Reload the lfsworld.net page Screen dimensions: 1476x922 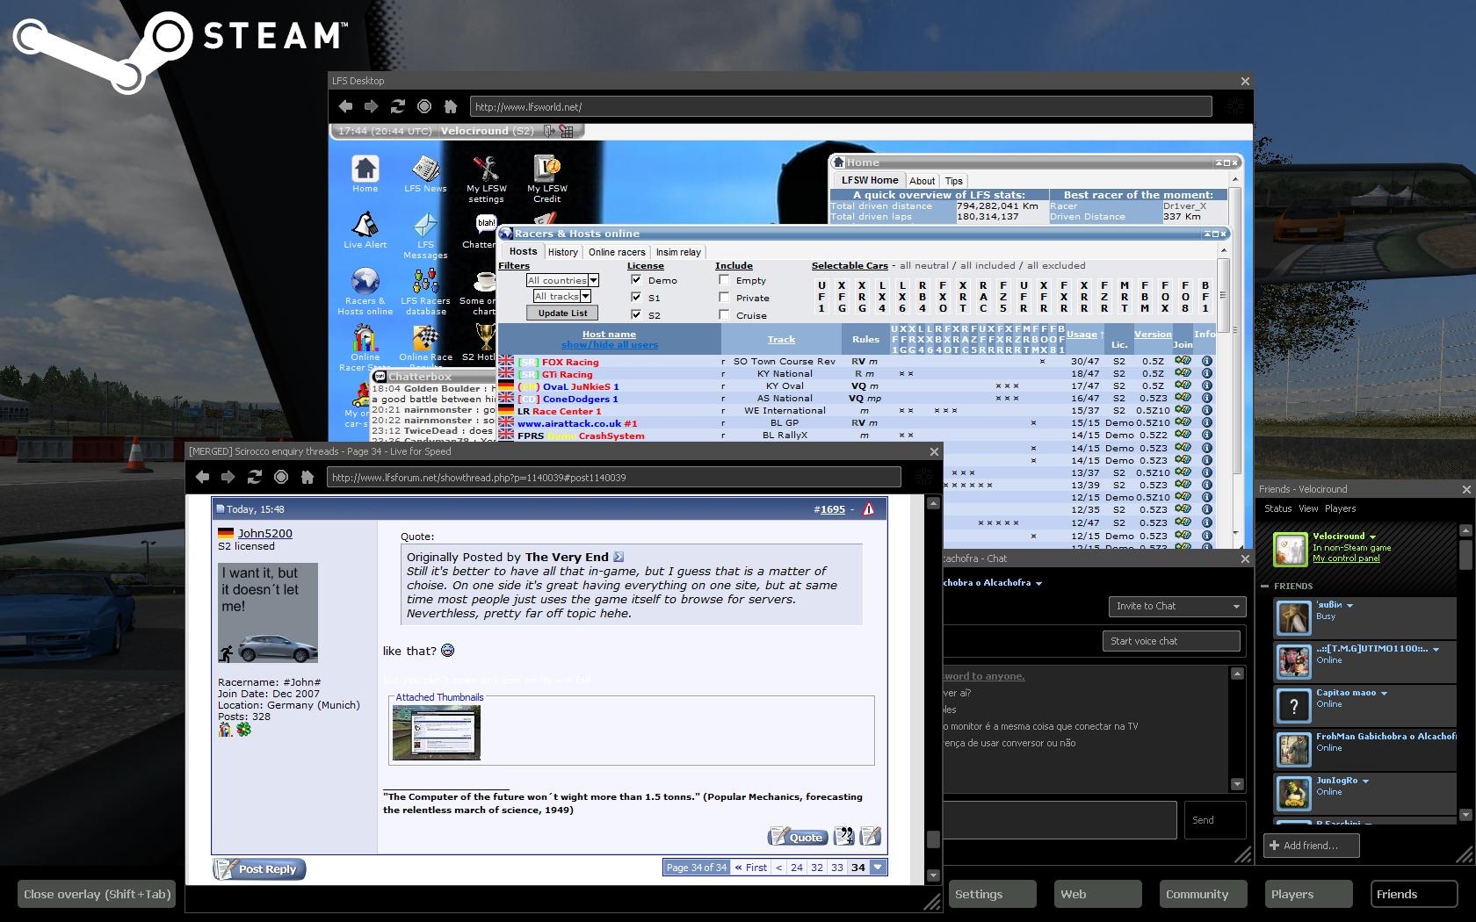click(398, 106)
